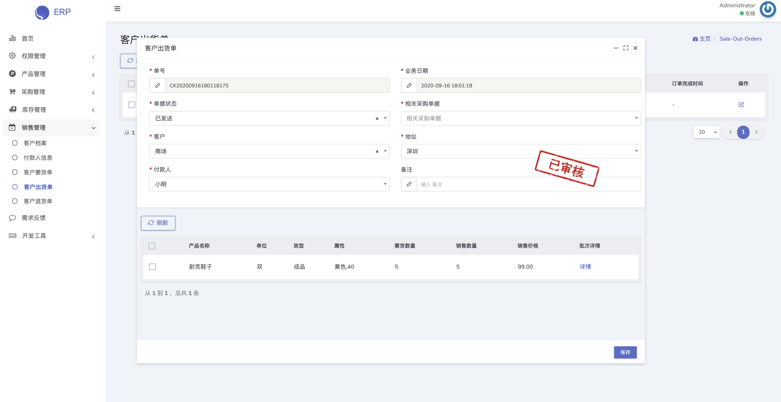Screen dimensions: 781x402
Task: Expand the 库存管理 menu chevron
Action: click(x=93, y=110)
